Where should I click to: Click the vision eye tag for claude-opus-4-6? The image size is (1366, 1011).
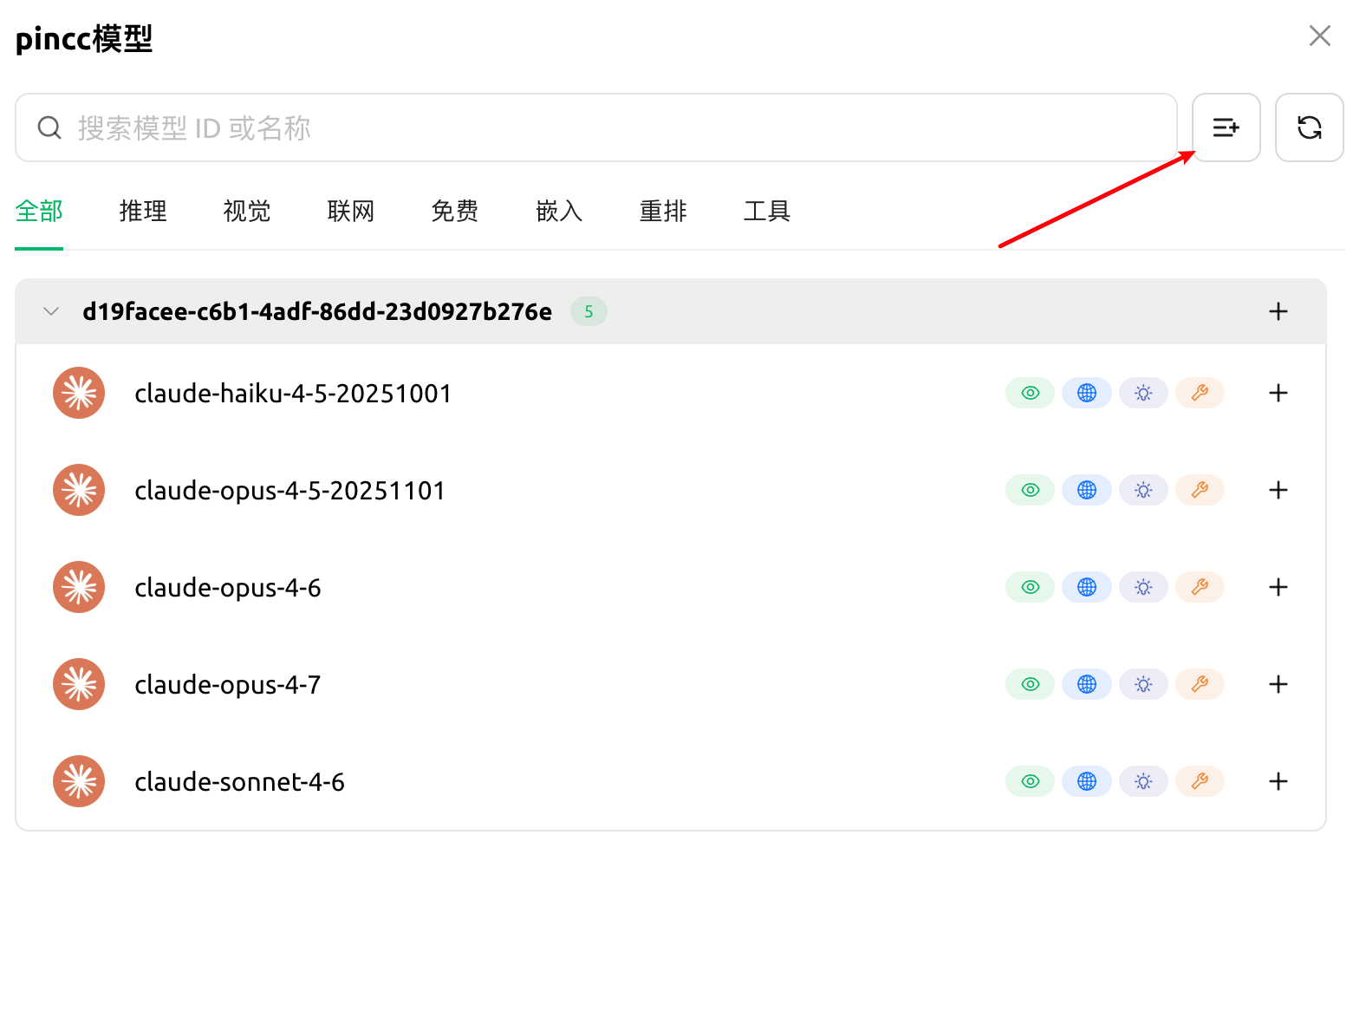pos(1030,587)
